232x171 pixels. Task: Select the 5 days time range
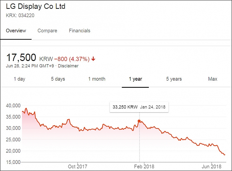(x=58, y=79)
